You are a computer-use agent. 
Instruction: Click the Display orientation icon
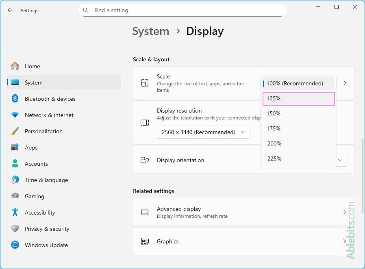[145, 160]
